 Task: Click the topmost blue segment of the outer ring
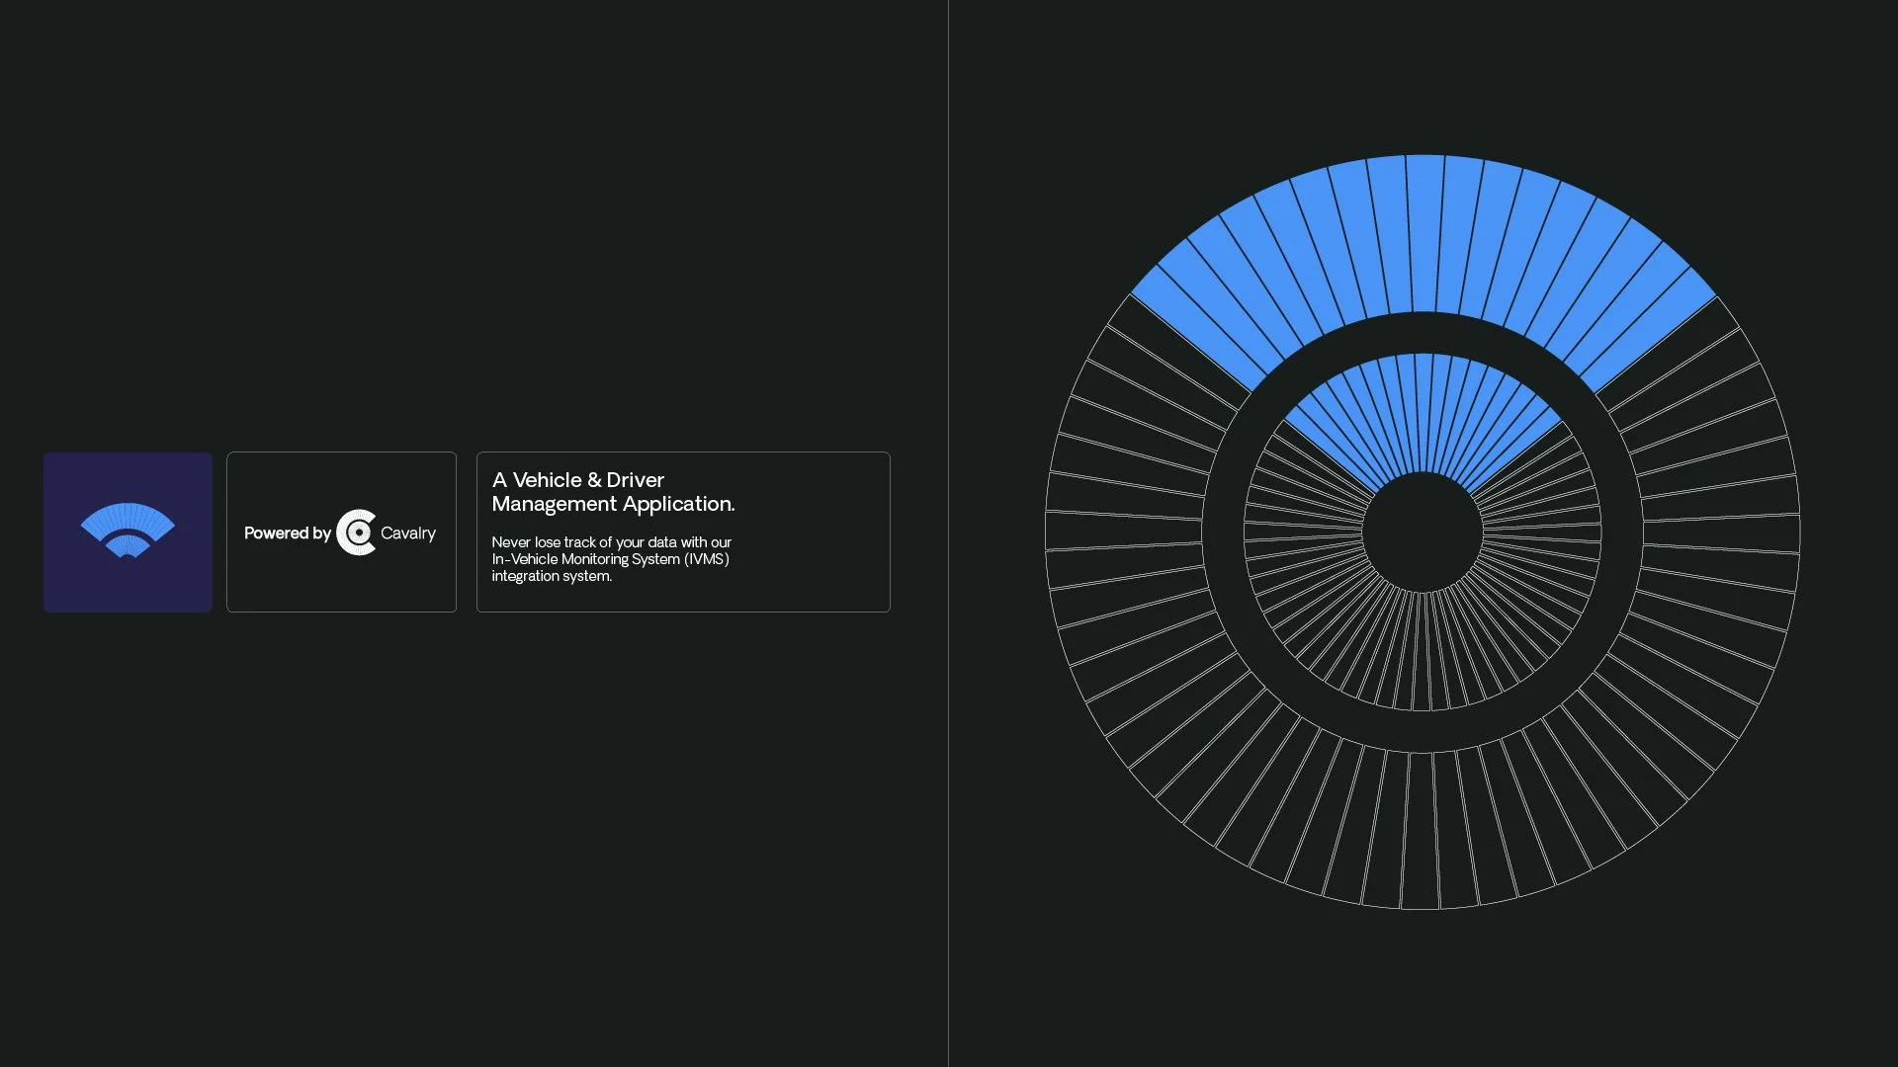tap(1424, 232)
